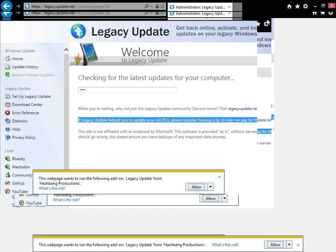Close the two-line add-on prompt using its X
The height and width of the screenshot is (252, 336).
[220, 177]
